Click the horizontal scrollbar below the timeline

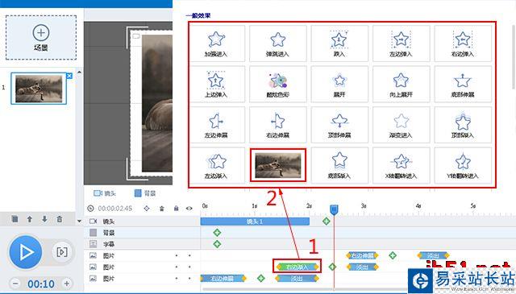(x=305, y=289)
